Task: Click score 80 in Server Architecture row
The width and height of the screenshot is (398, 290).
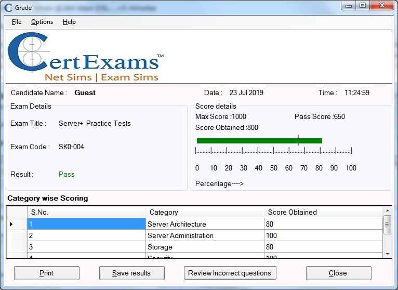Action: coord(323,224)
